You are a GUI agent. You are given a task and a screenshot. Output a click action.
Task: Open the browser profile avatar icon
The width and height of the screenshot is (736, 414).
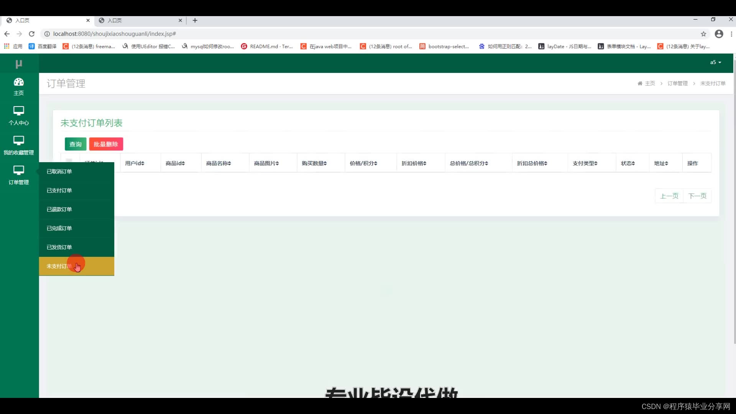click(719, 34)
